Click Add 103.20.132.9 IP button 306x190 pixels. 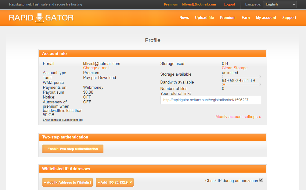tap(114, 182)
